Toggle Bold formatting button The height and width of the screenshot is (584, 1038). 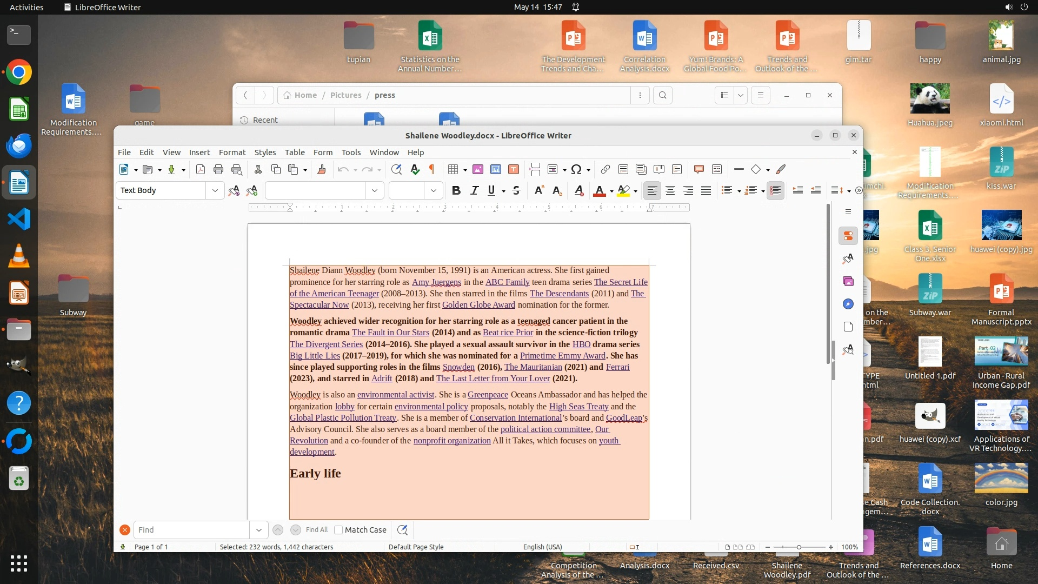(456, 190)
